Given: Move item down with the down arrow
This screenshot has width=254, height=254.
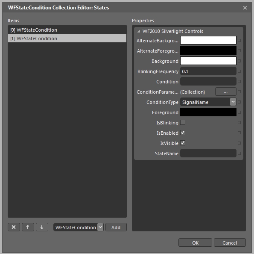Looking at the screenshot, I should (x=42, y=227).
